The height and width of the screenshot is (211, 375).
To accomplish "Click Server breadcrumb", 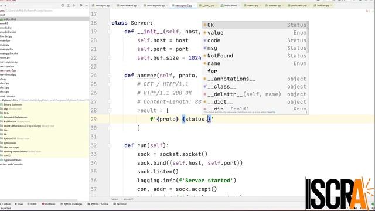I will [x=115, y=199].
